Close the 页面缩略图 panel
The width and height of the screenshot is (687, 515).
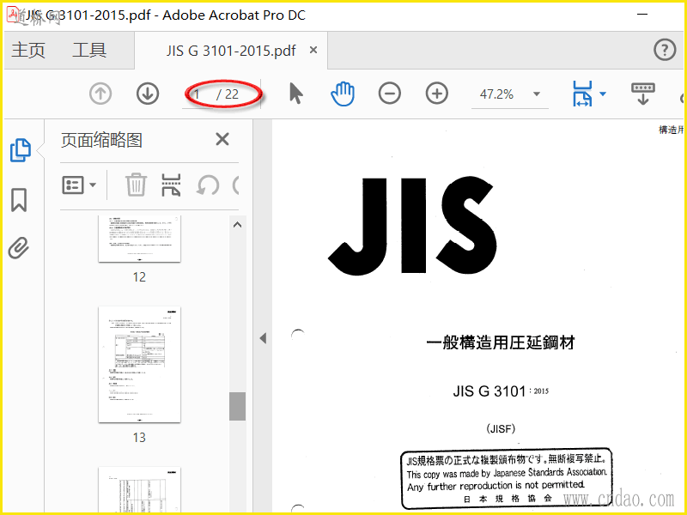click(222, 140)
